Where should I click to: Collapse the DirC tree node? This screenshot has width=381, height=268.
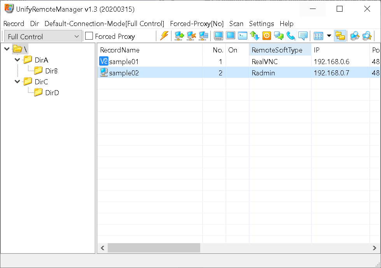point(17,82)
